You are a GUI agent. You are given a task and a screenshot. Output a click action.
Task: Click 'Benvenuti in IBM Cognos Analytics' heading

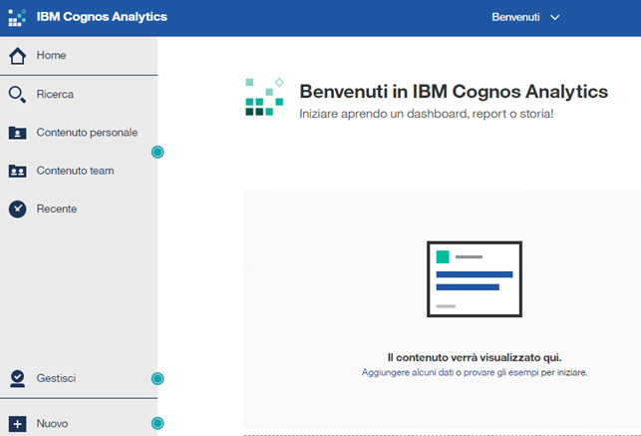[x=454, y=91]
